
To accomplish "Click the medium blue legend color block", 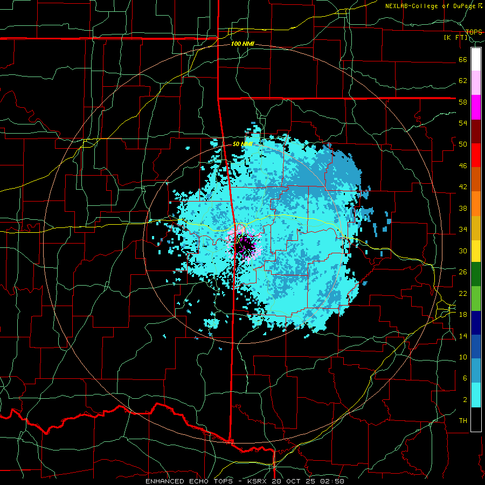I will 476,347.
